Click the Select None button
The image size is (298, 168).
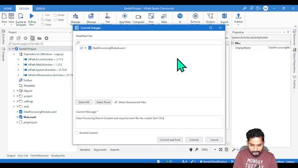point(103,102)
